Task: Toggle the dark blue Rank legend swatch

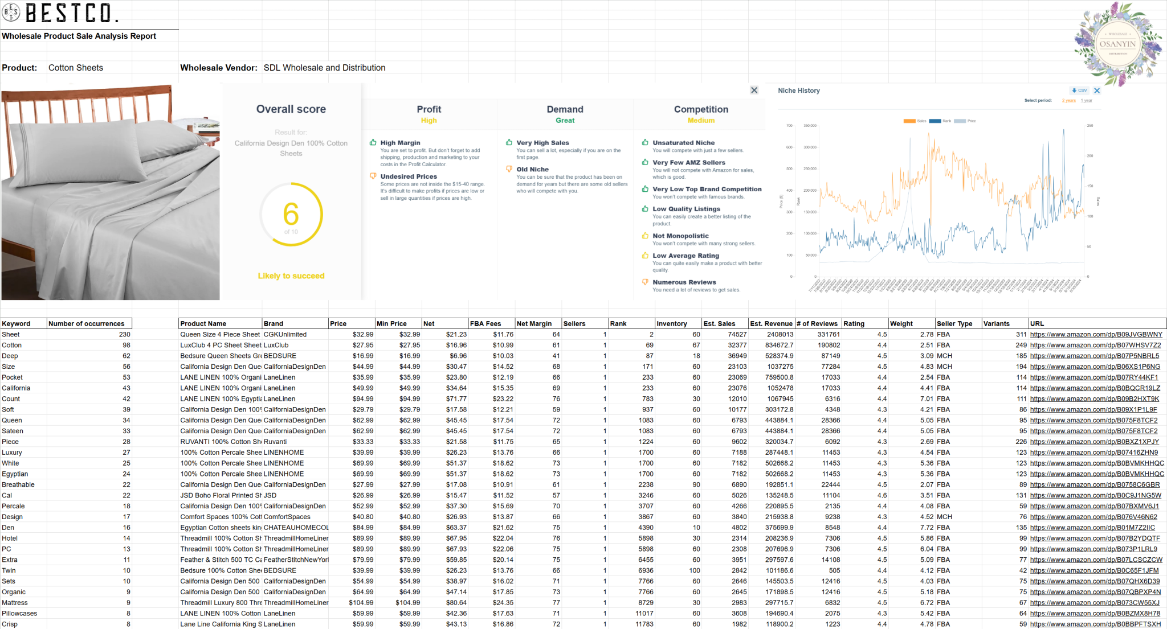Action: (x=935, y=121)
